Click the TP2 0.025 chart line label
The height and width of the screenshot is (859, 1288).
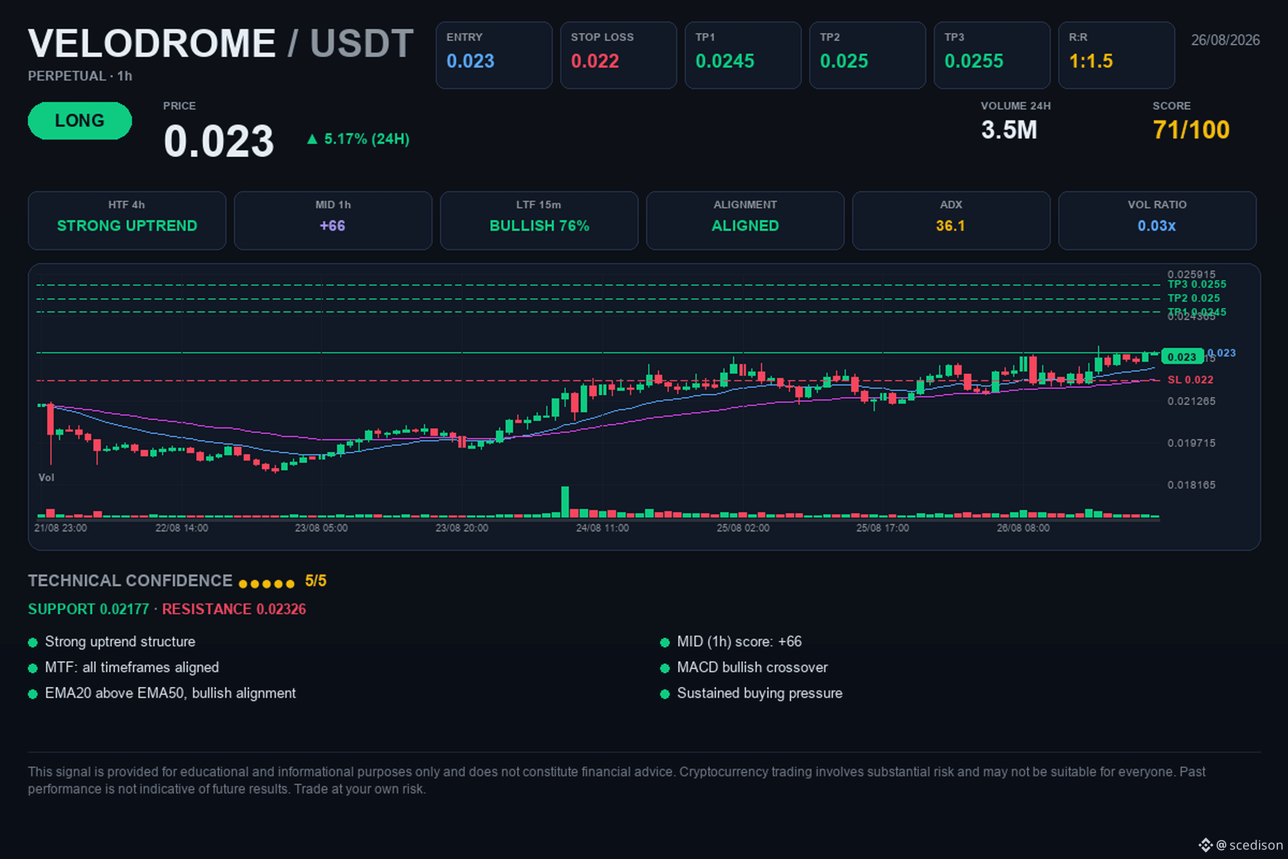[1194, 298]
